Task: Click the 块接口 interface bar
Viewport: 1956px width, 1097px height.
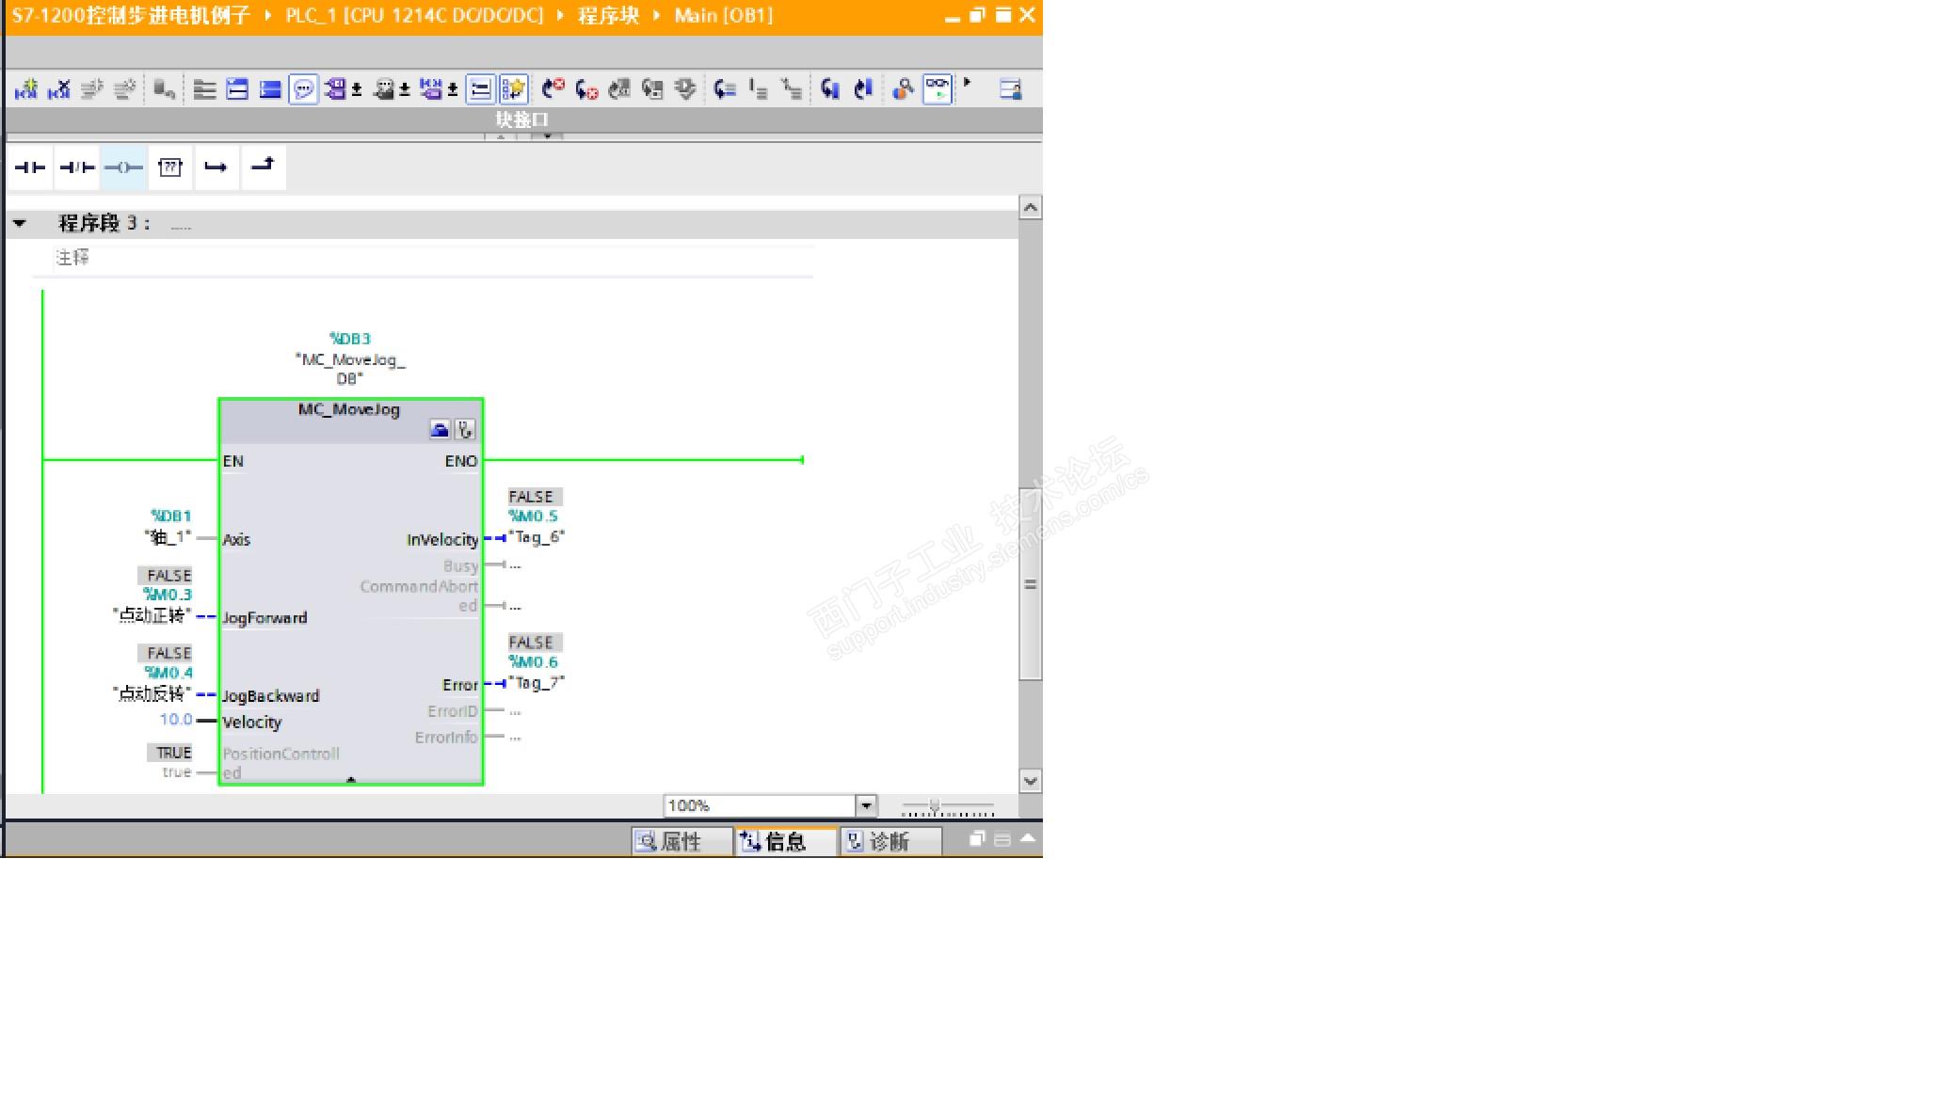Action: tap(521, 119)
